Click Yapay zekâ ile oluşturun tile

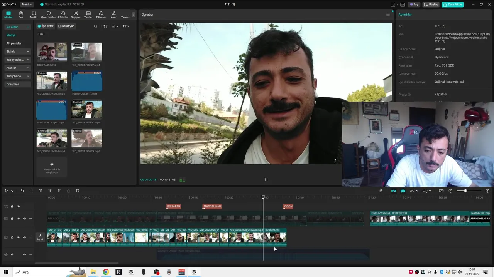[52, 167]
